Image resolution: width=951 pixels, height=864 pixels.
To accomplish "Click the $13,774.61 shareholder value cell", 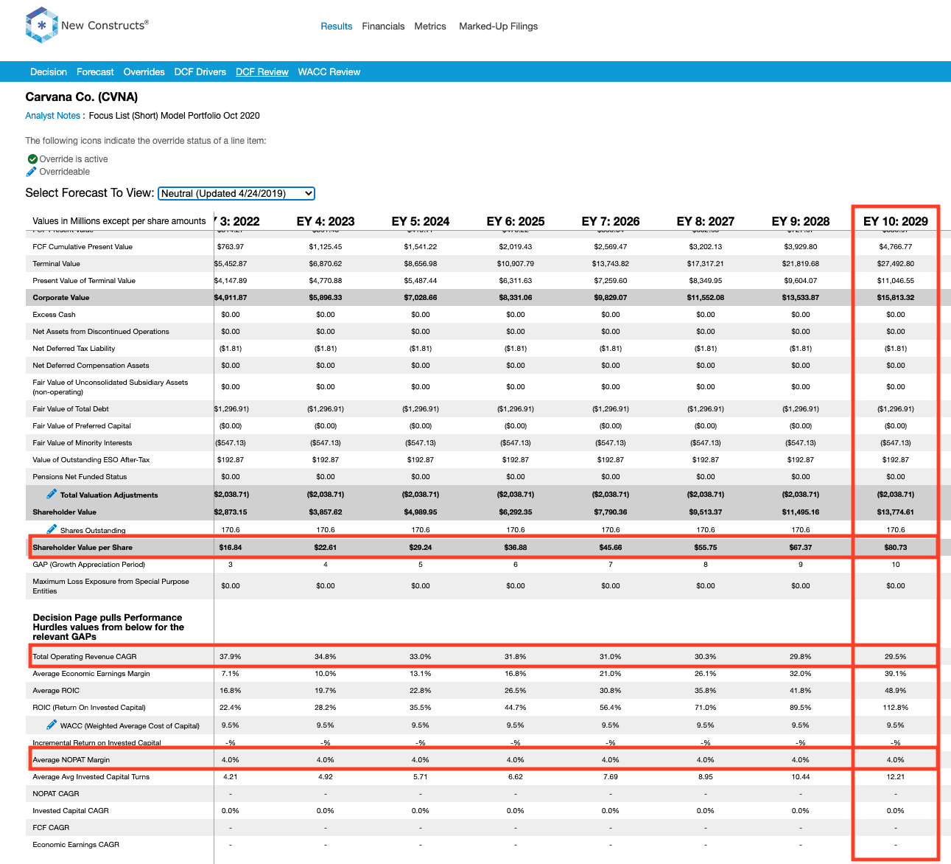I will (896, 512).
